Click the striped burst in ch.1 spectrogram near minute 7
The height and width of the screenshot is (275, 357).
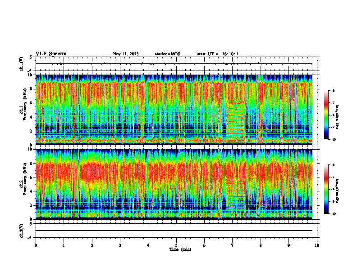click(236, 121)
